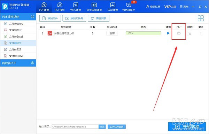Open the PDF转换 tab icon
209x134 pixels.
[x=44, y=5]
